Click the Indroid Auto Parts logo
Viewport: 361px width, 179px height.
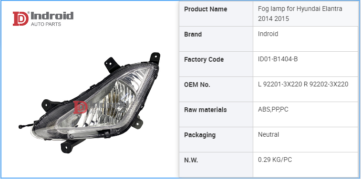[x=43, y=19]
